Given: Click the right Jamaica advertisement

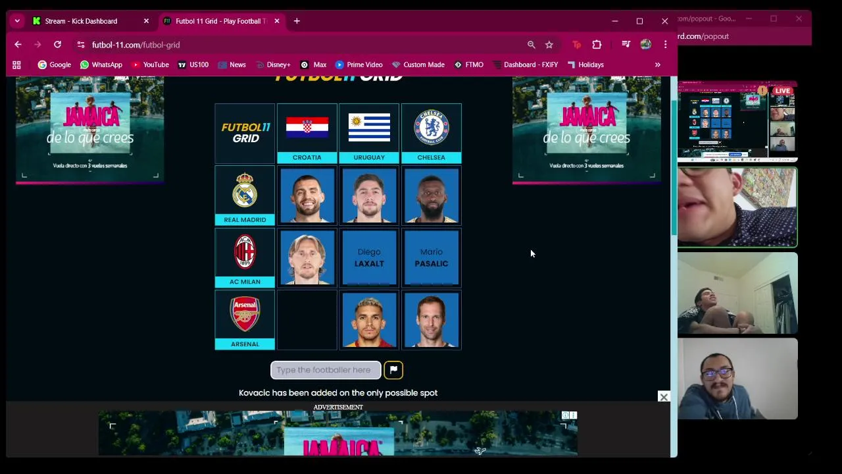Looking at the screenshot, I should (587, 130).
